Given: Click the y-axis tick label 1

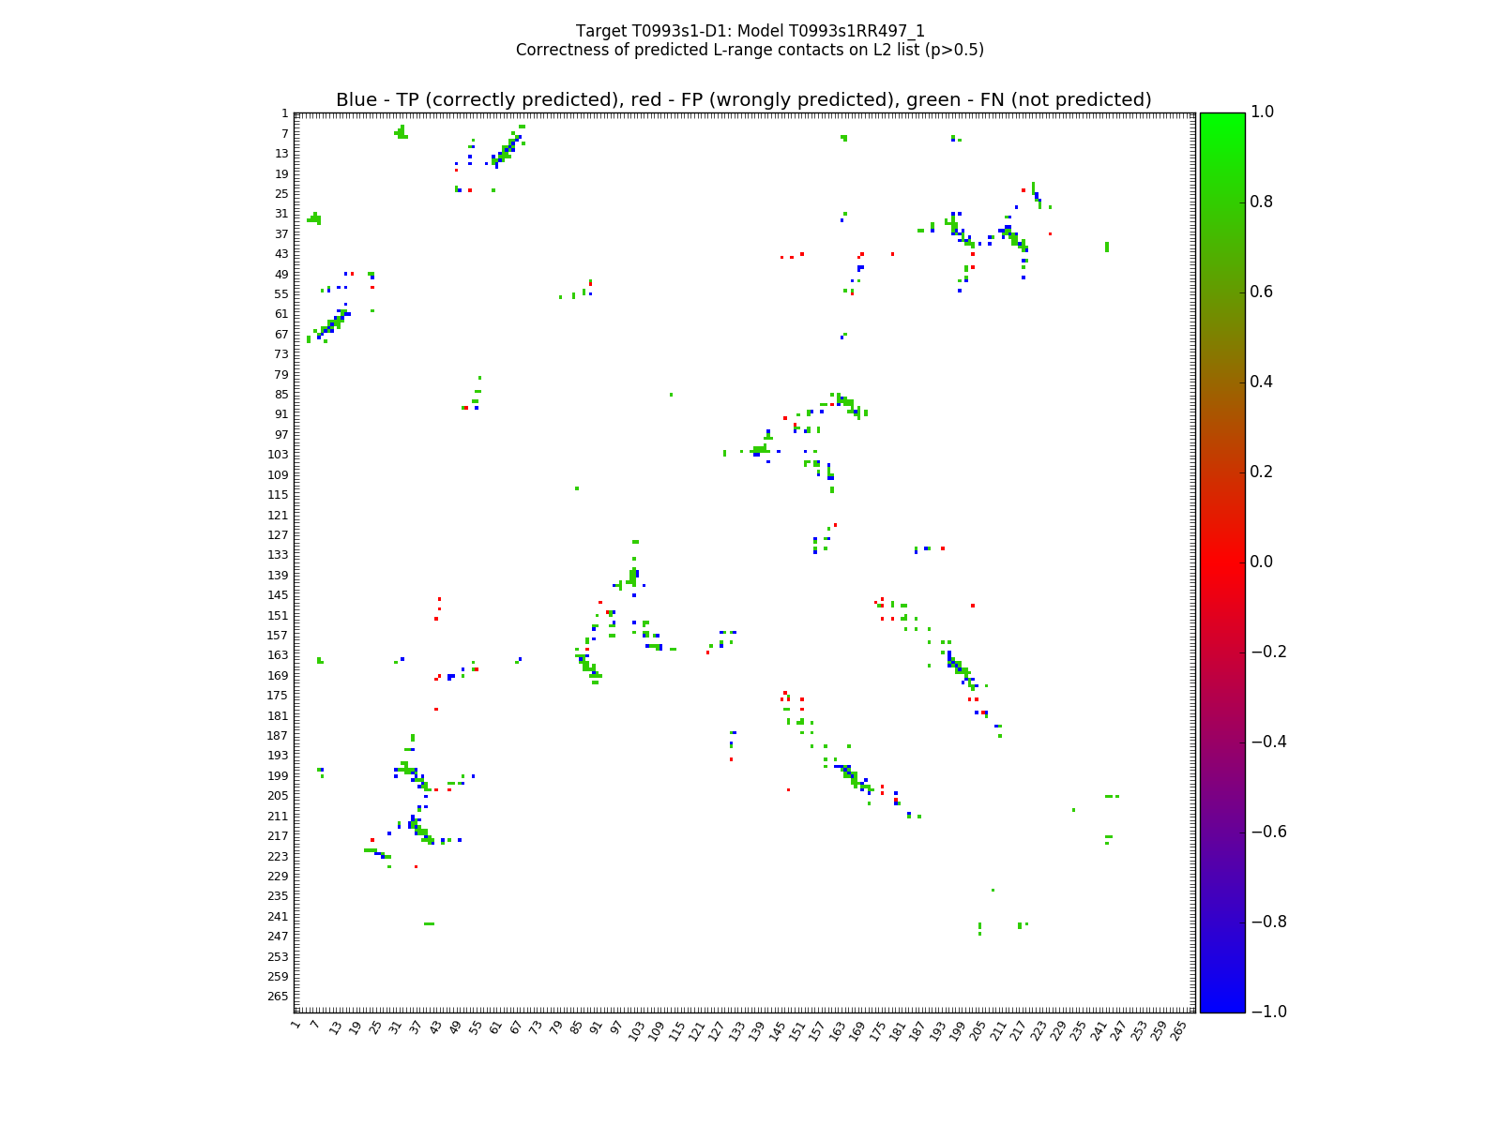Looking at the screenshot, I should click(284, 113).
